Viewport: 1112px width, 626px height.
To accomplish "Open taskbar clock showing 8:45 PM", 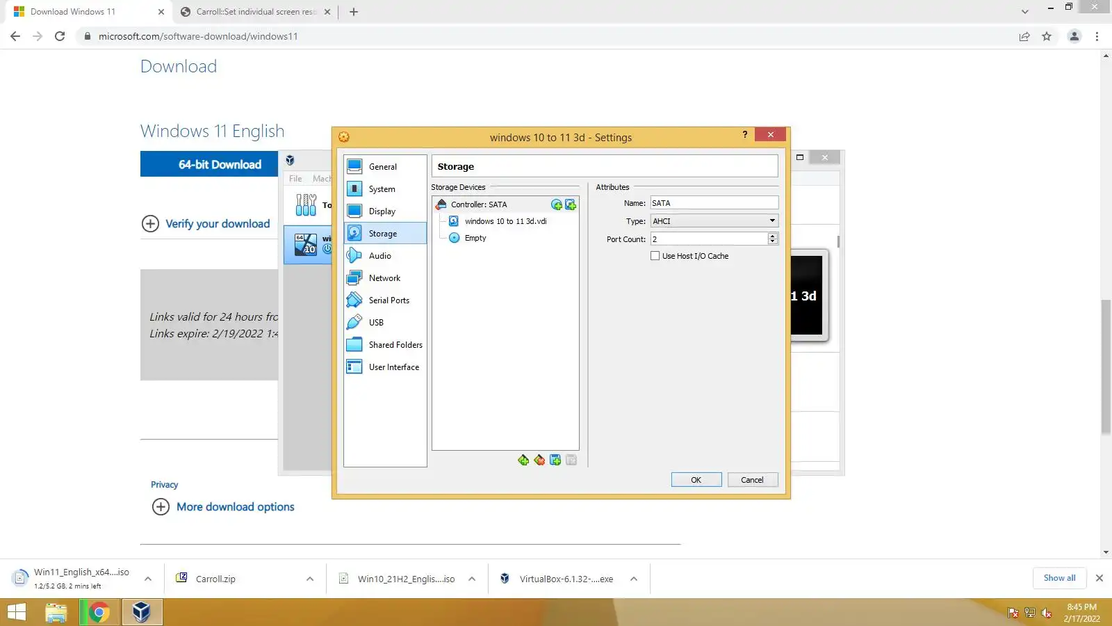I will 1081,613.
